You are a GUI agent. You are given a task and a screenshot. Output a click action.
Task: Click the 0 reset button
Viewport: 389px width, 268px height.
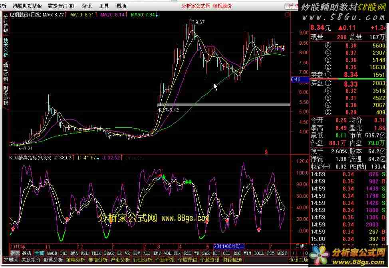tap(306, 253)
